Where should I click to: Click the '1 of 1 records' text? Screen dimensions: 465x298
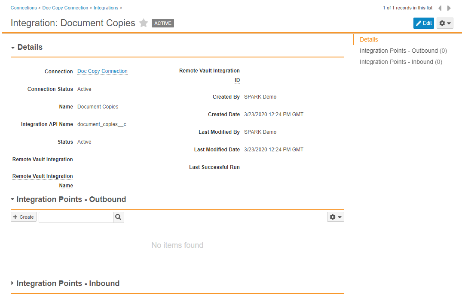pyautogui.click(x=407, y=8)
